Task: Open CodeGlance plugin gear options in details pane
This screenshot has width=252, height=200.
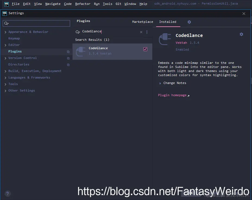Action: click(241, 34)
